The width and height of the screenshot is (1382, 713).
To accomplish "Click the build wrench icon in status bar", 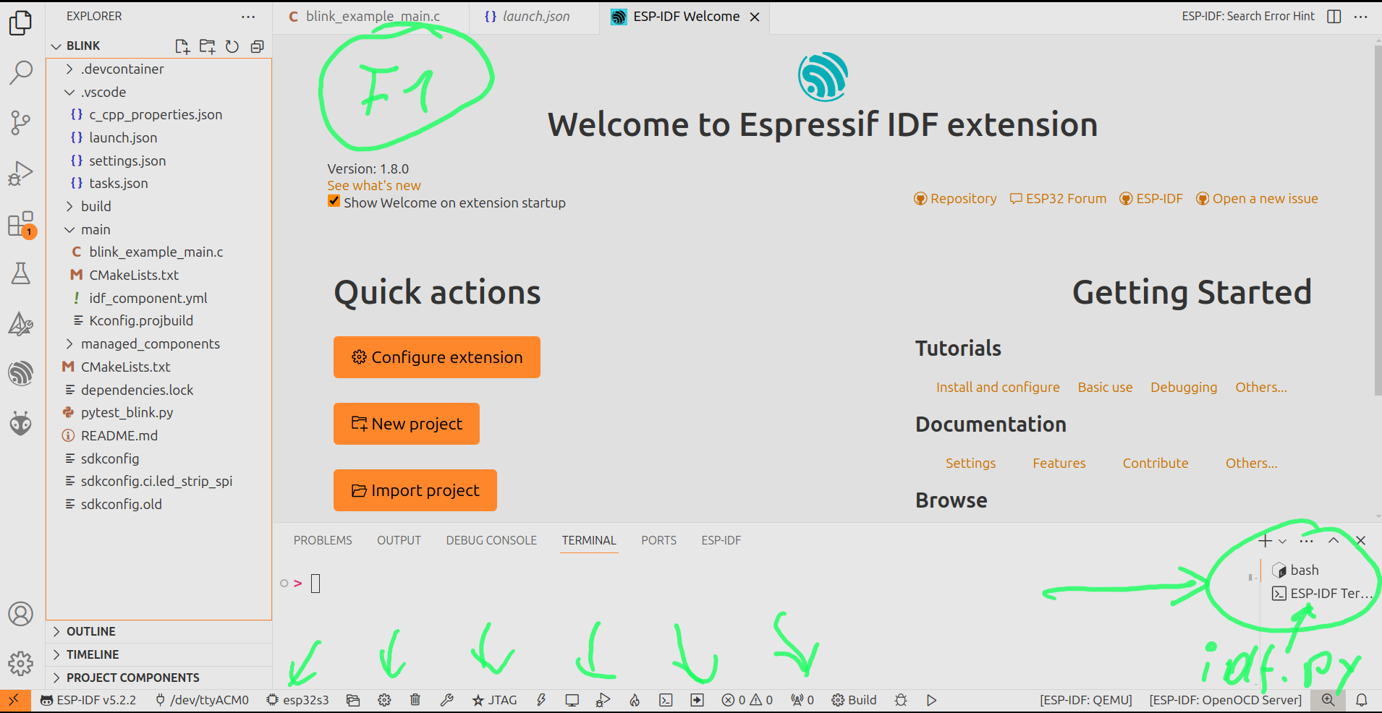I will pyautogui.click(x=446, y=700).
